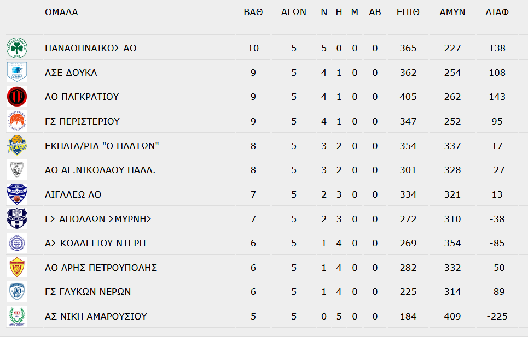Click the Platon yellow-blue team logo

17,145
